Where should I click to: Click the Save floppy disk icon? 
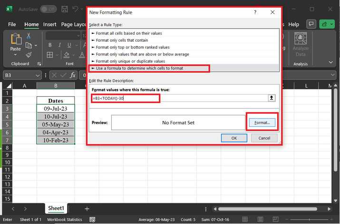tap(65, 9)
